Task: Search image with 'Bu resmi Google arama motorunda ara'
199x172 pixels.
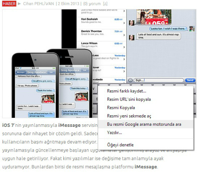Action: [x=146, y=124]
